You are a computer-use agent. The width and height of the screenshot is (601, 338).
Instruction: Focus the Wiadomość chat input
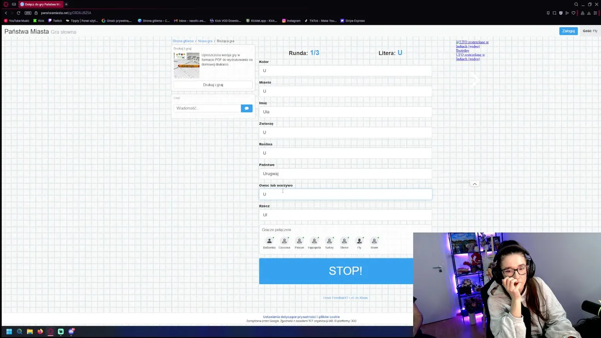[207, 108]
